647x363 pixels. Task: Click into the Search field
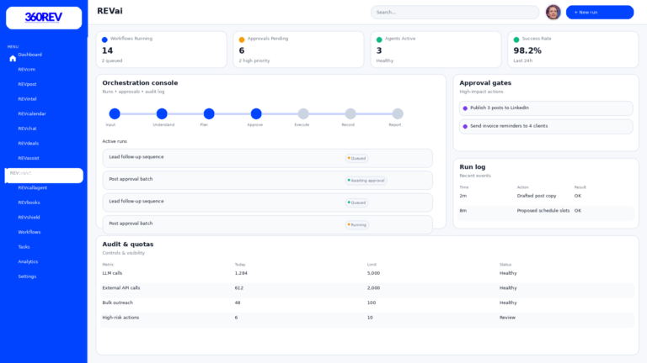tap(455, 12)
